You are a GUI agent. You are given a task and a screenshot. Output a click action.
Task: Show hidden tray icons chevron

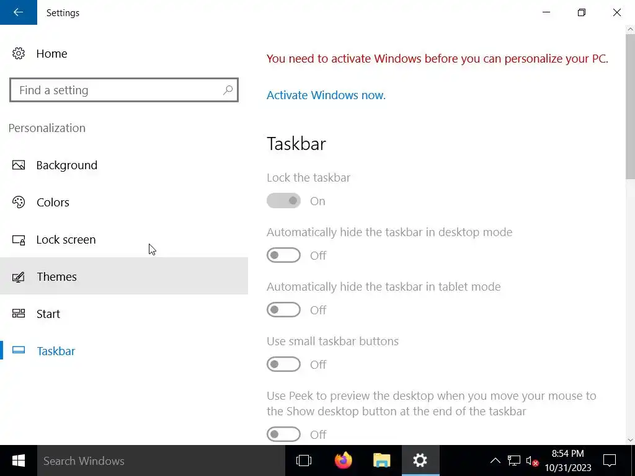[495, 461]
